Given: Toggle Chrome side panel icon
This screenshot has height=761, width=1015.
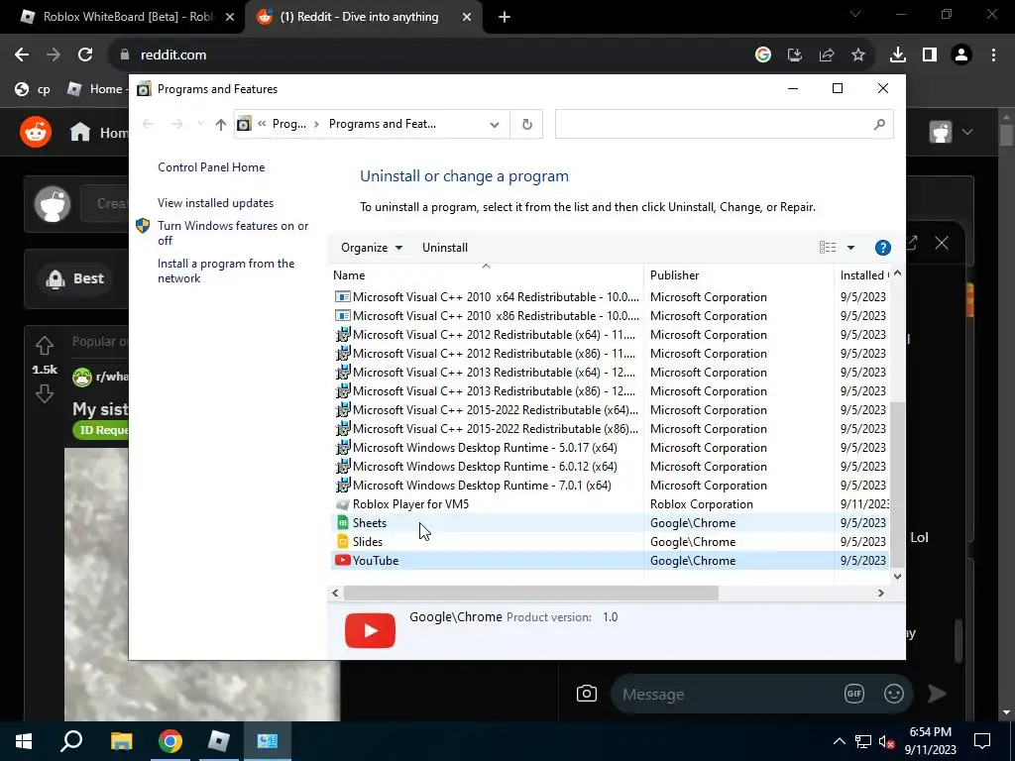Looking at the screenshot, I should pyautogui.click(x=930, y=55).
